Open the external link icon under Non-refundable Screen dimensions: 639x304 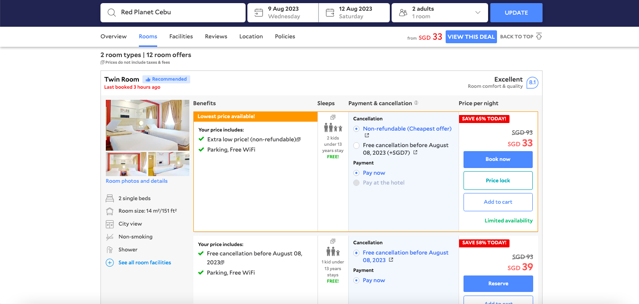click(x=367, y=136)
